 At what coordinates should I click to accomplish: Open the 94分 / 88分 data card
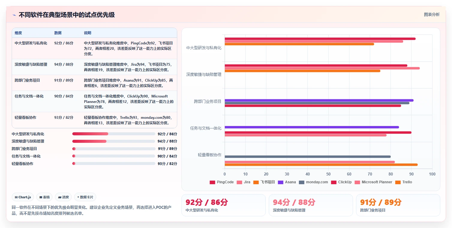[x=311, y=205]
